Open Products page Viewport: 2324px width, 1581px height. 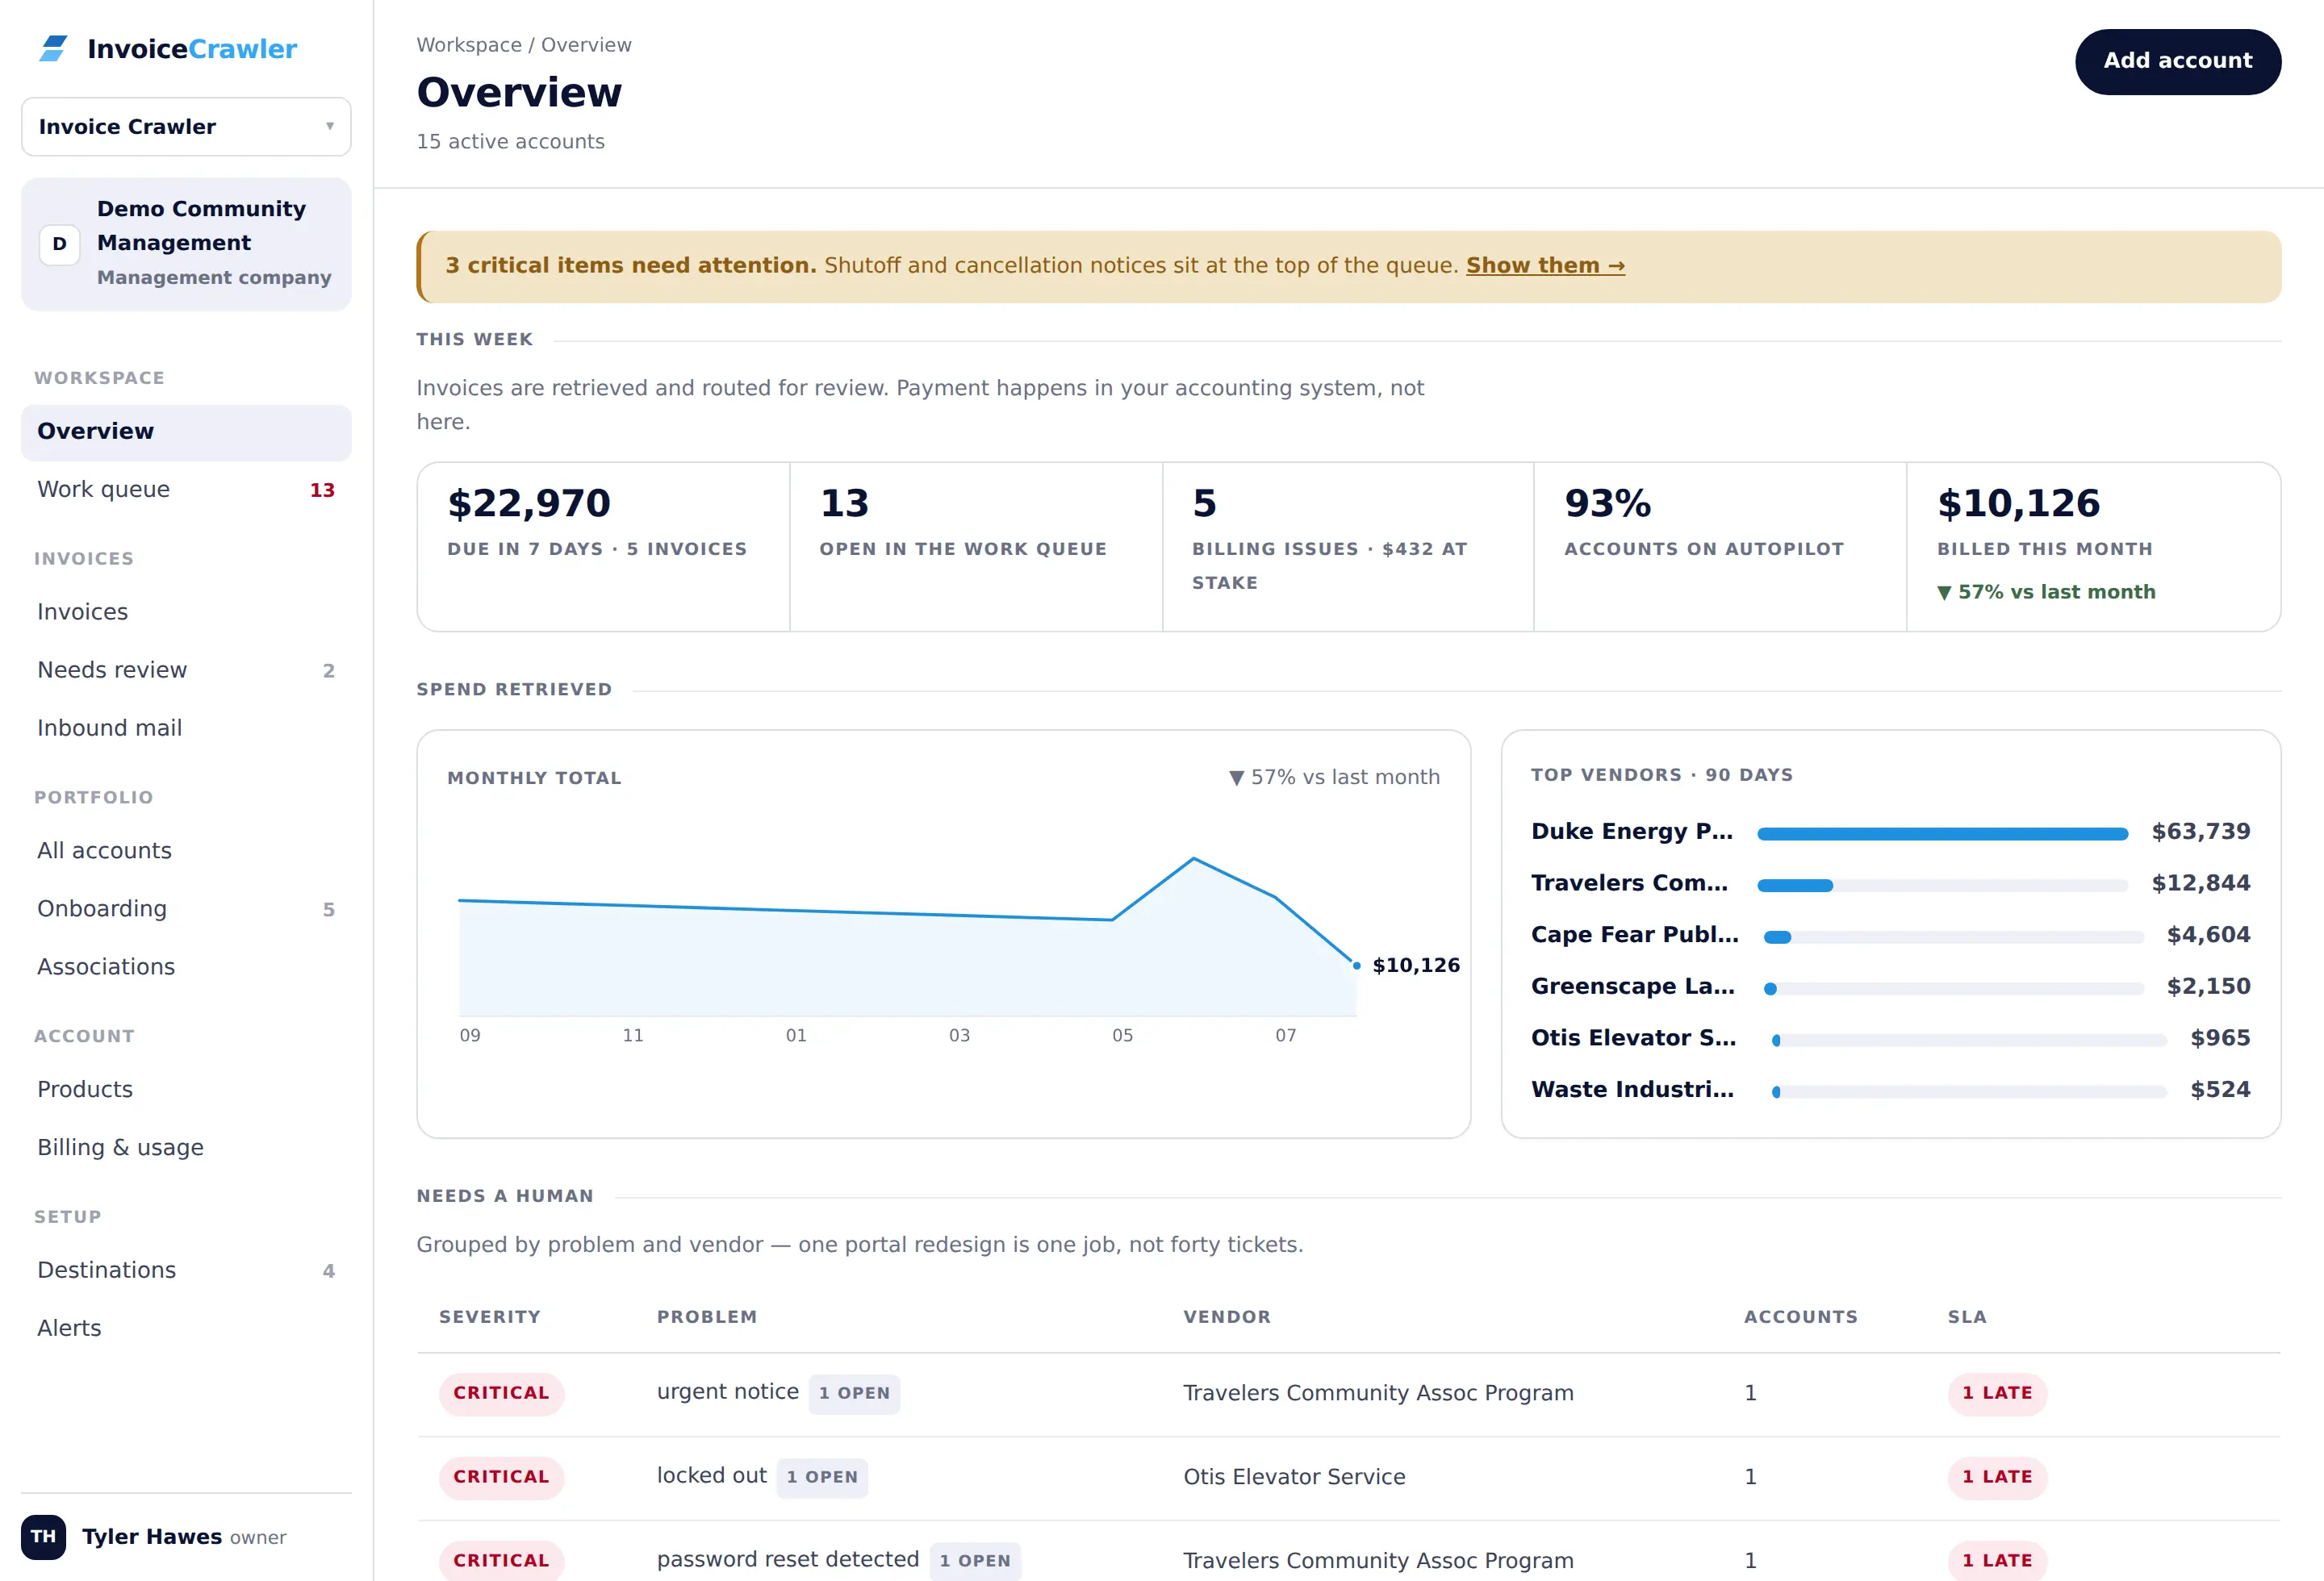tap(186, 1089)
